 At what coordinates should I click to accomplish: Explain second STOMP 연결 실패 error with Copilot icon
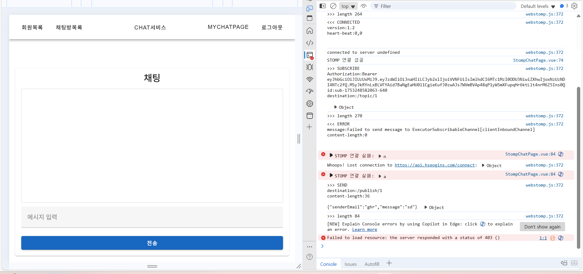point(561,174)
